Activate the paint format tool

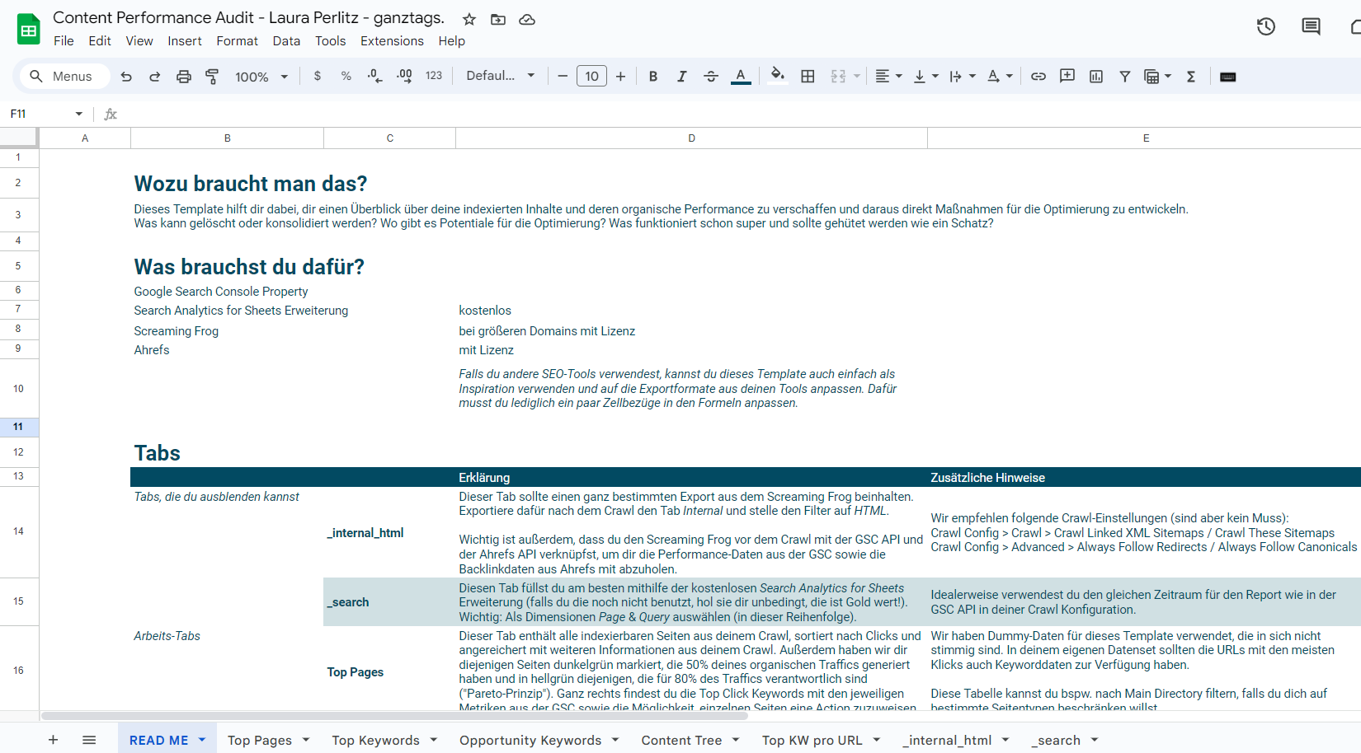click(212, 77)
